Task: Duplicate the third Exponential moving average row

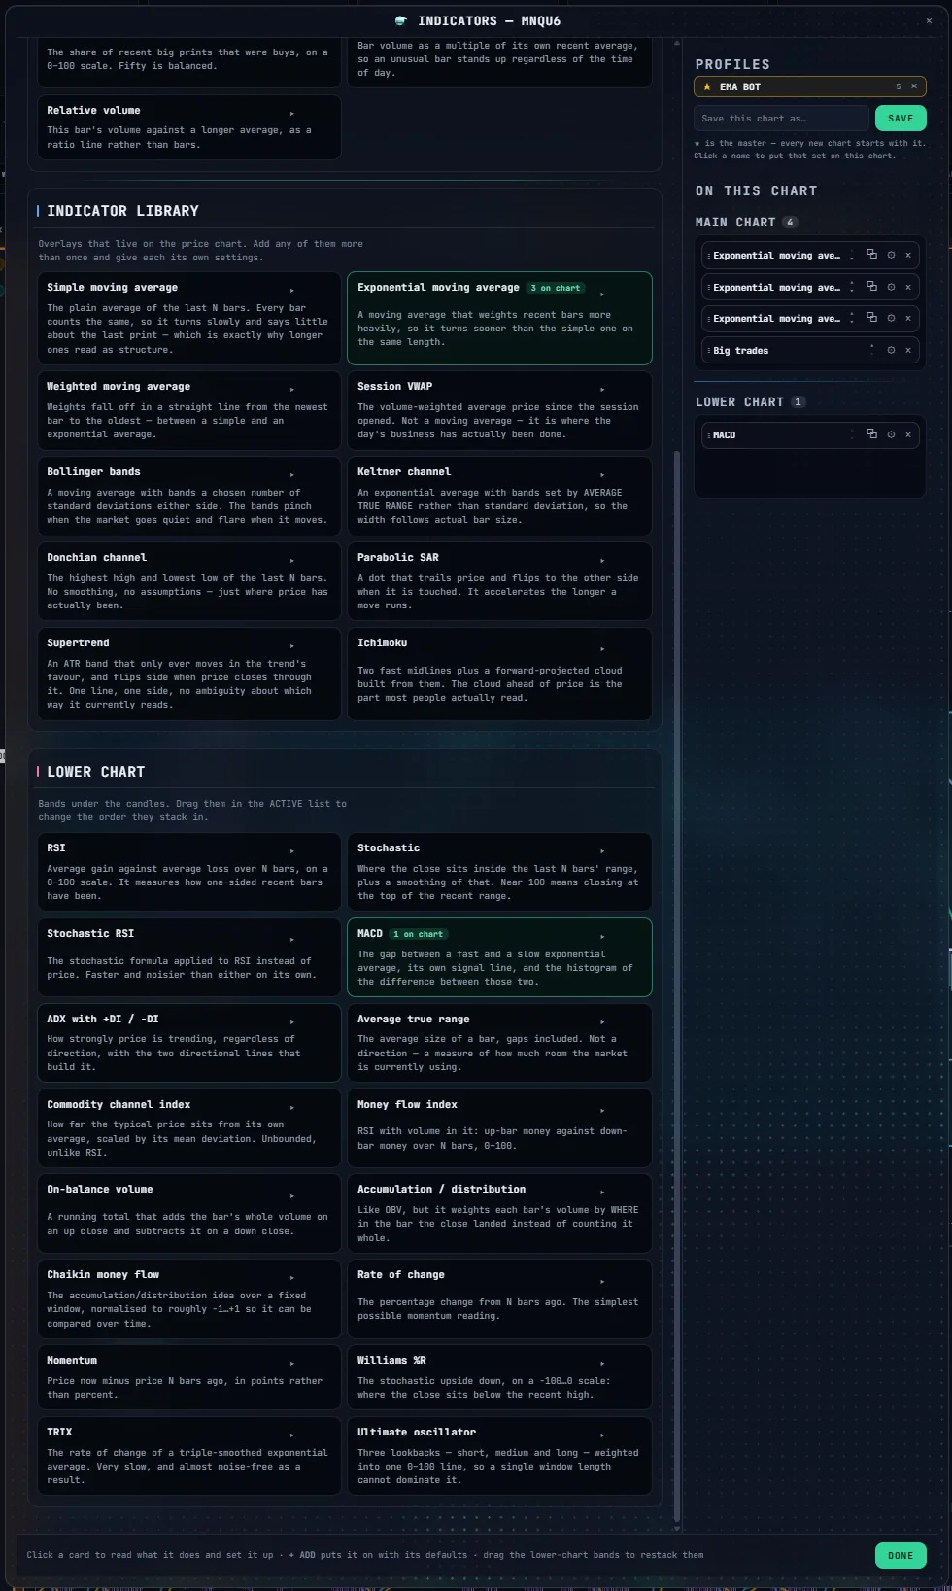Action: (x=871, y=317)
